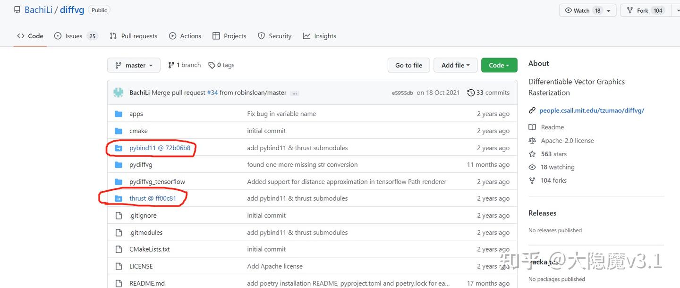Open the green Code dropdown

(x=499, y=65)
